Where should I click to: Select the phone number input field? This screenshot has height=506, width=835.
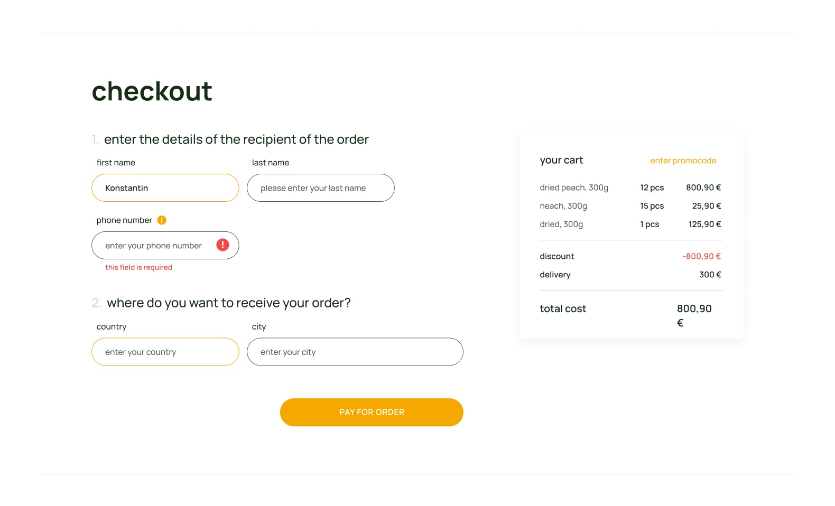point(165,246)
